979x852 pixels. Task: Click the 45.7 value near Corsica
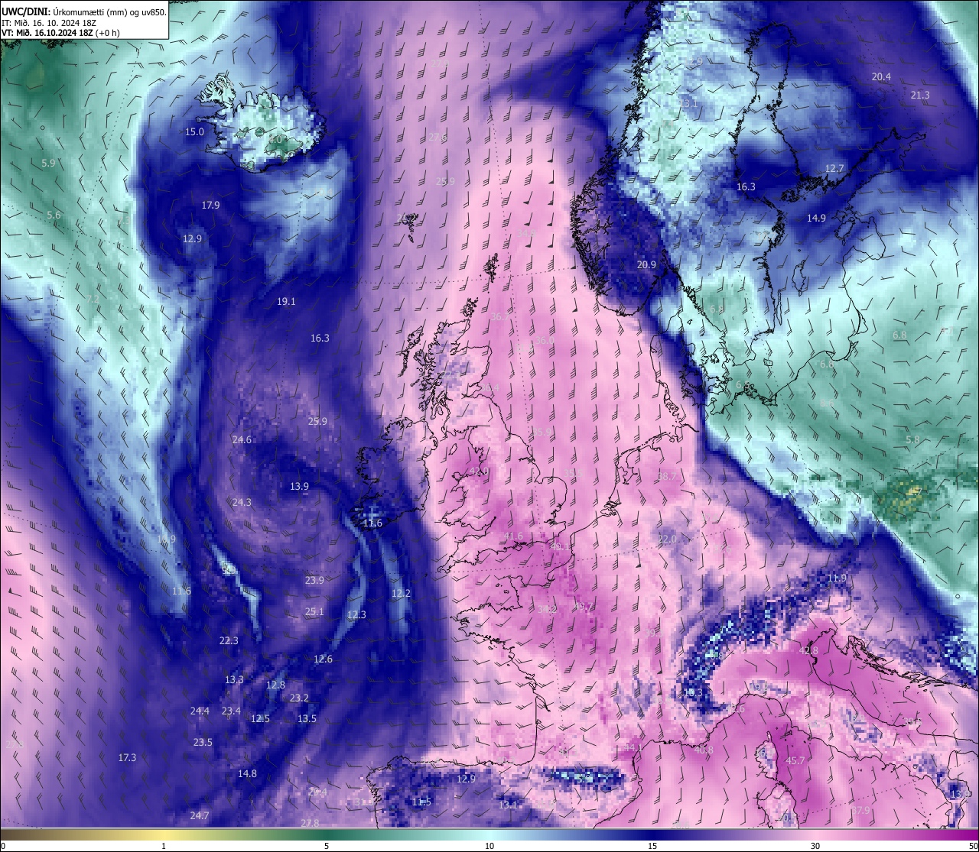(795, 760)
